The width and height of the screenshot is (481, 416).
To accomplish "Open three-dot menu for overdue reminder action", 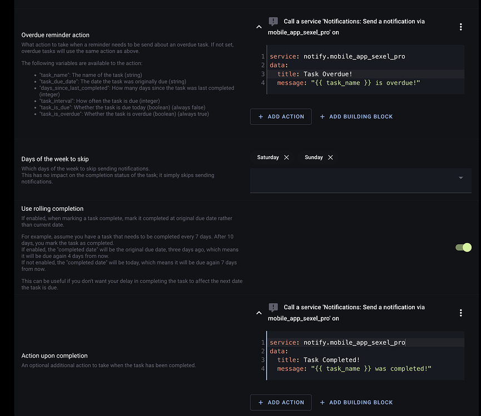I will click(x=460, y=27).
